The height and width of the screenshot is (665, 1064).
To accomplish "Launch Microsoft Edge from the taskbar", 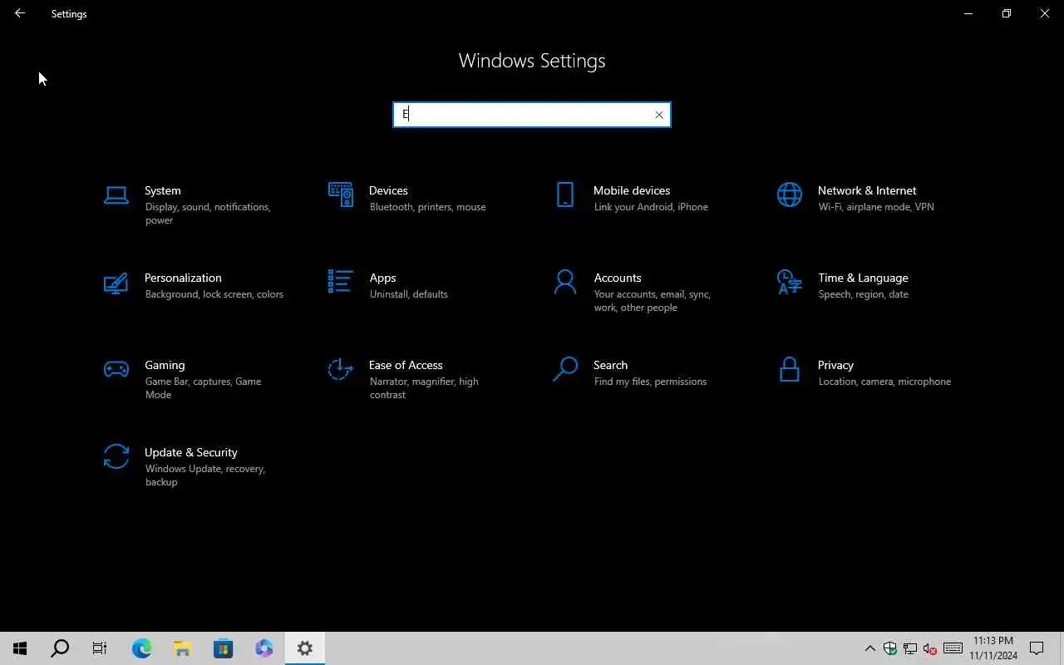I will tap(142, 648).
